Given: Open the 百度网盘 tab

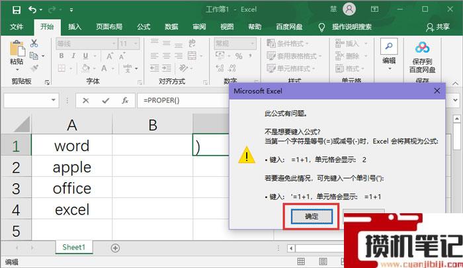Looking at the screenshot, I should click(289, 27).
